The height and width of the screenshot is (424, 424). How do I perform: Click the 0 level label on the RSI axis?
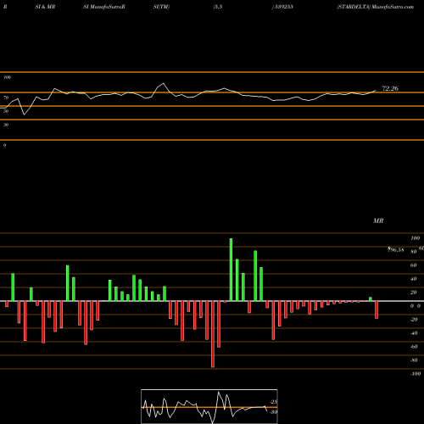[x=4, y=145]
